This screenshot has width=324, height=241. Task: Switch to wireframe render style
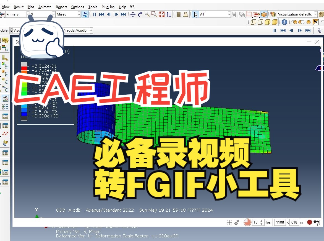point(253,22)
